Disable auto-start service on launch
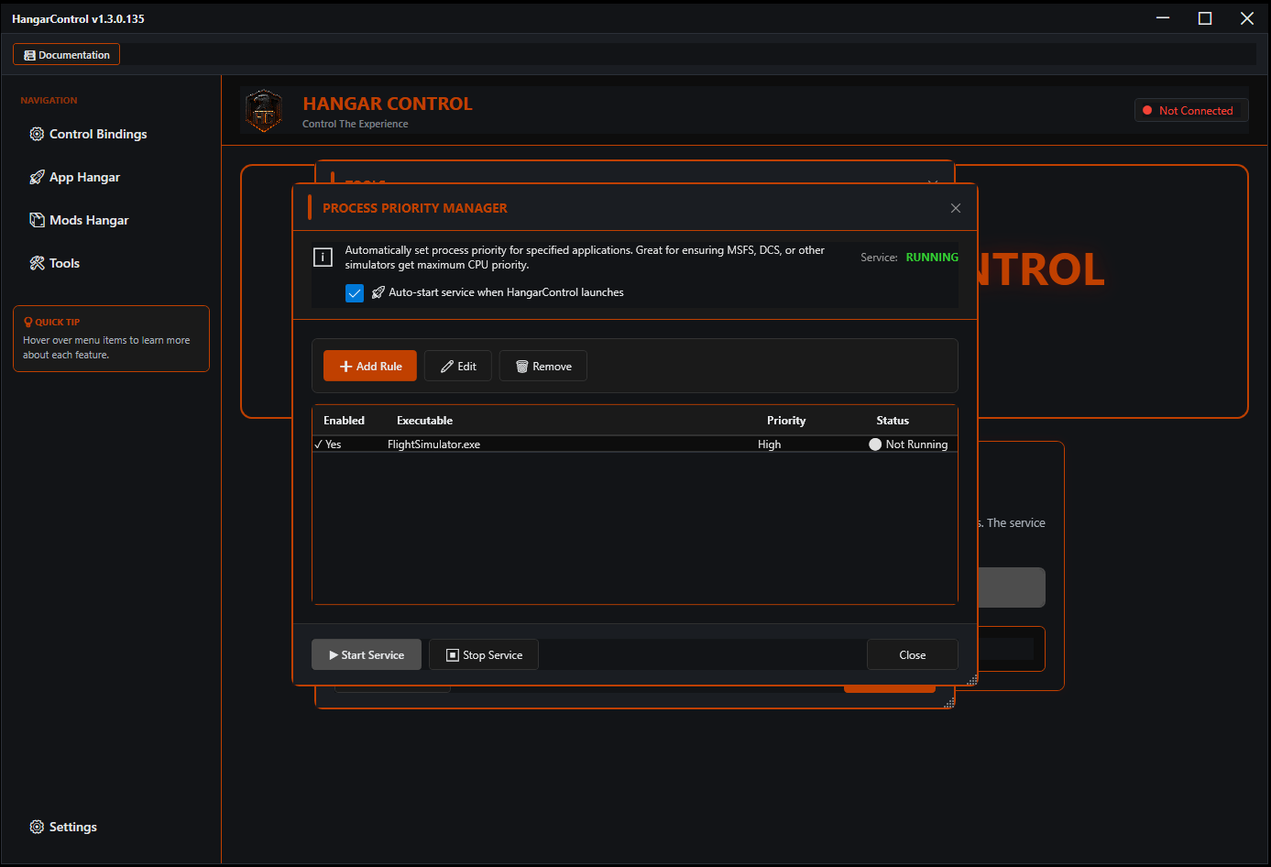The width and height of the screenshot is (1271, 867). tap(355, 292)
